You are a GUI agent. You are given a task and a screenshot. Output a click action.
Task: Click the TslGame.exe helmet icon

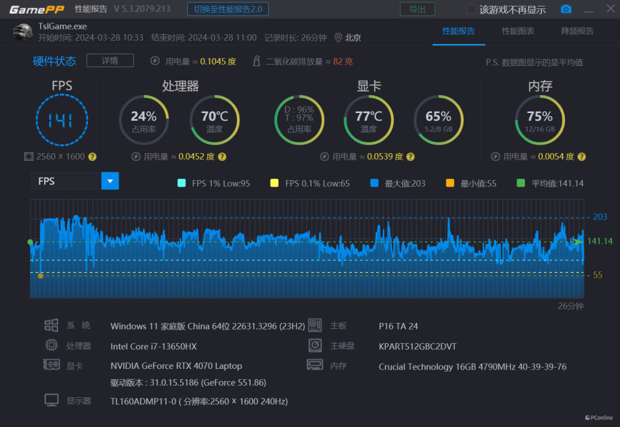[x=23, y=32]
